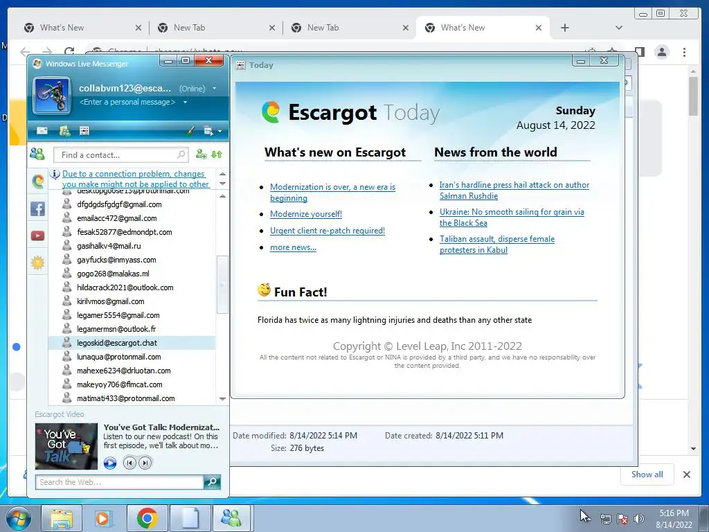The width and height of the screenshot is (709, 532).
Task: Open the Ukraine grain Black Sea article
Action: (512, 217)
